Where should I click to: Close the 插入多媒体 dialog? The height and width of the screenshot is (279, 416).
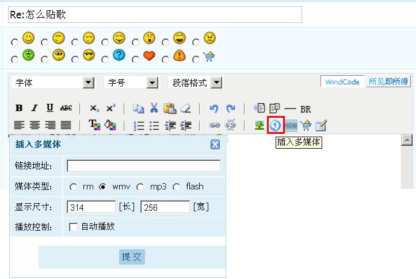[x=215, y=145]
